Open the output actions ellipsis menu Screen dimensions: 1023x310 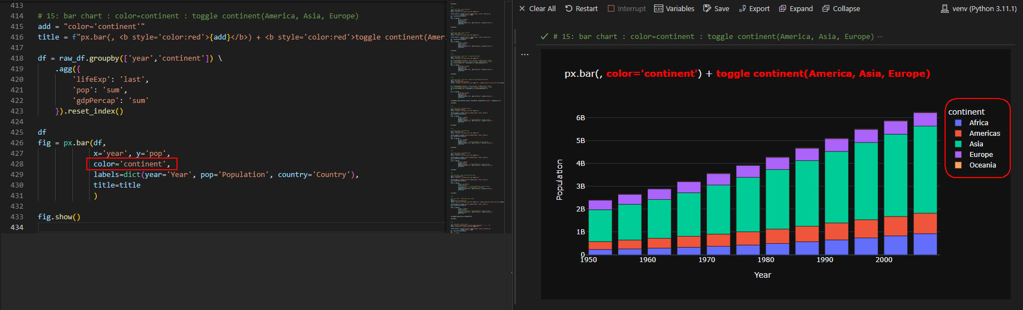[x=525, y=55]
